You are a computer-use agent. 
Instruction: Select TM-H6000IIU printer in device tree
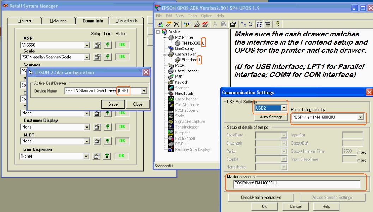coord(193,43)
